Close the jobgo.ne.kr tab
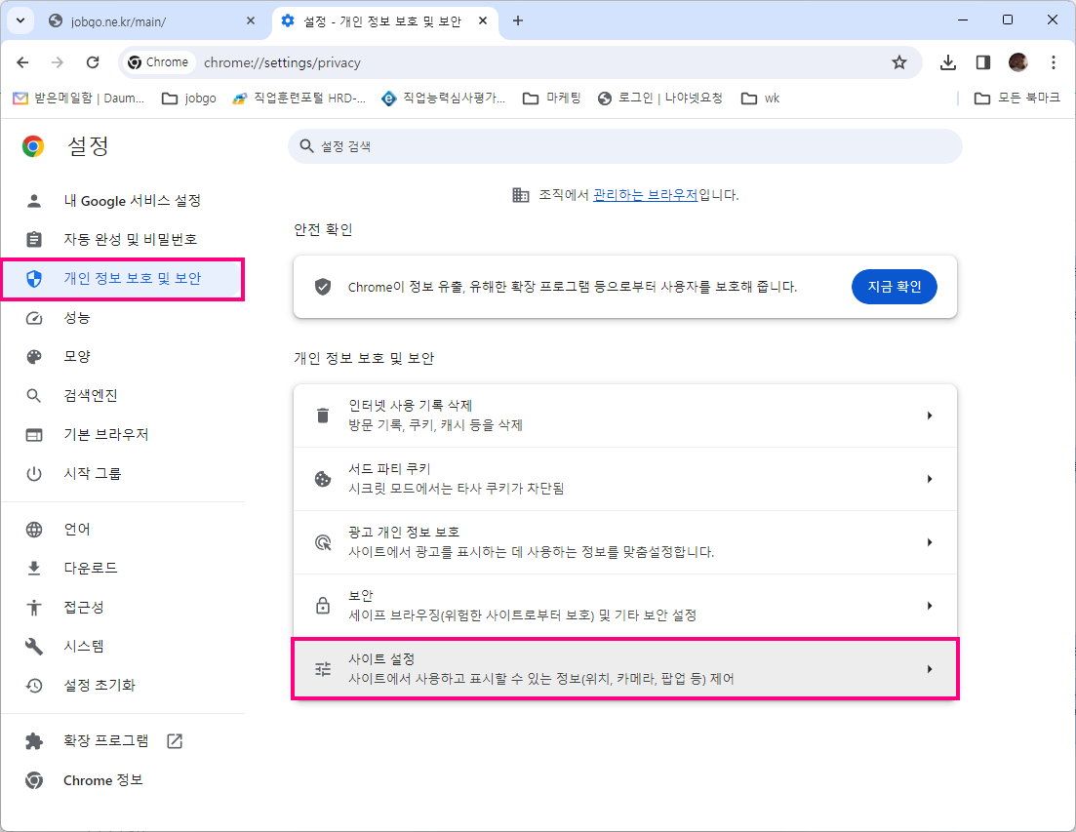 point(251,20)
